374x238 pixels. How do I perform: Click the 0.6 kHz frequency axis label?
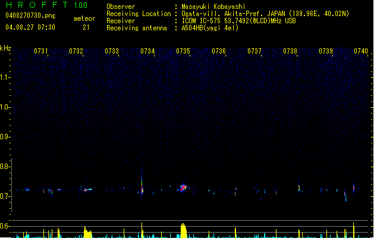[5, 226]
